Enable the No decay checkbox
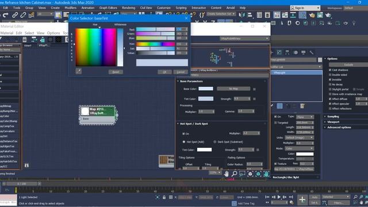368x207 pixels. point(330,85)
